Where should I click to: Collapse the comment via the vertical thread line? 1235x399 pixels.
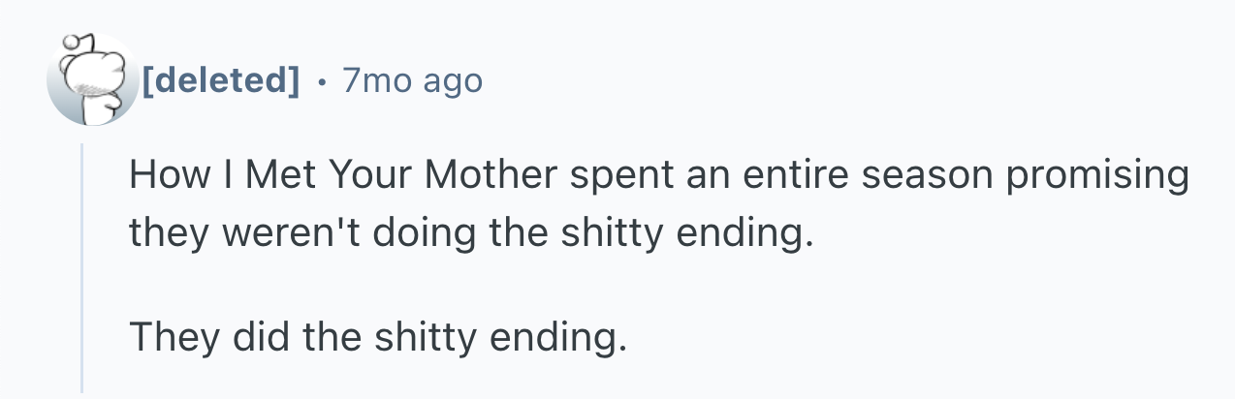[82, 266]
